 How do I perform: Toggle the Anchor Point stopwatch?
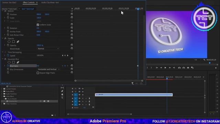8,31
